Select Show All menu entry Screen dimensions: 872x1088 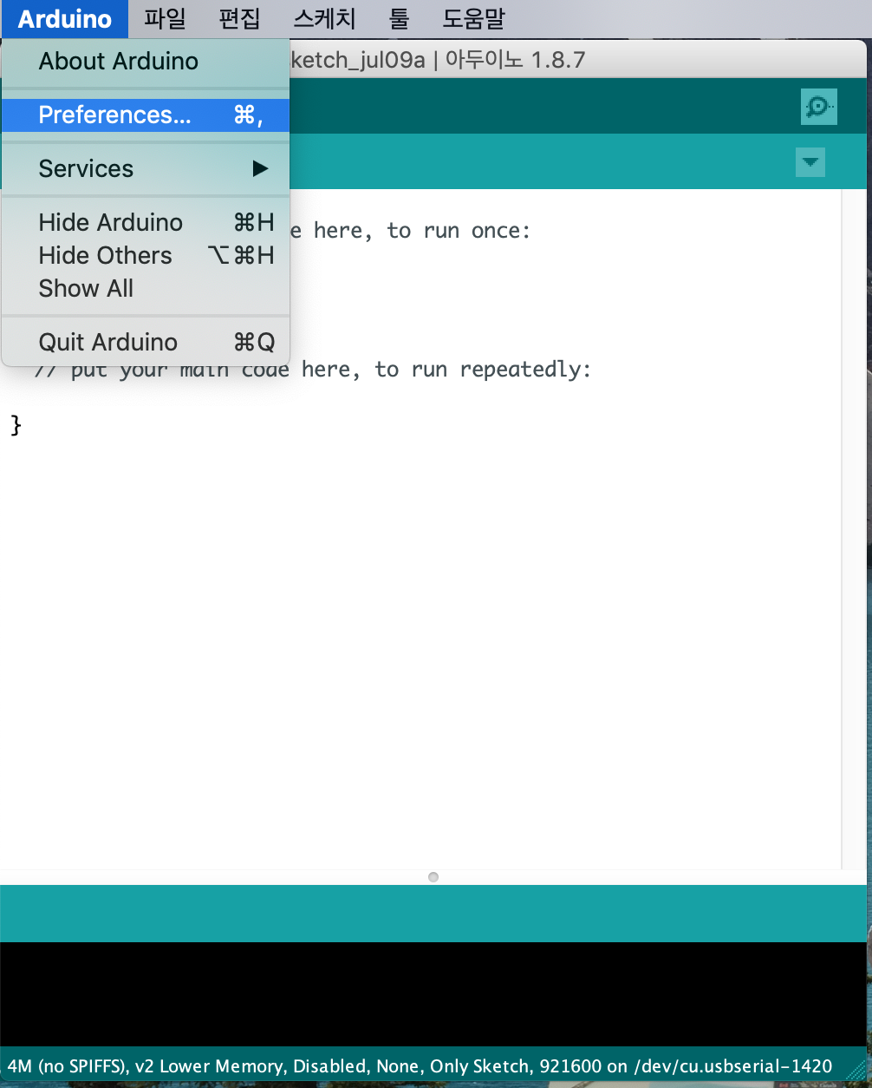[145, 289]
